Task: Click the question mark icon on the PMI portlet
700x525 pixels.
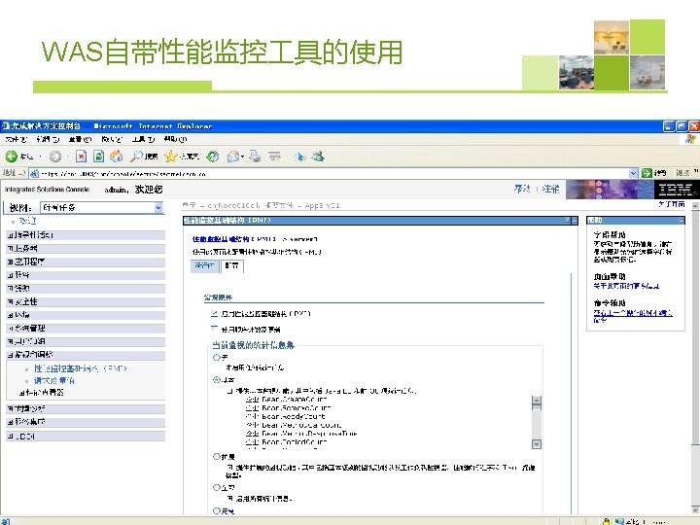Action: pos(568,220)
